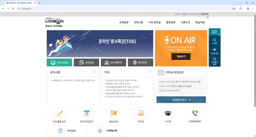Open the 고객지원센터 phone icon
Screen dimensions: 256x137
point(195,113)
